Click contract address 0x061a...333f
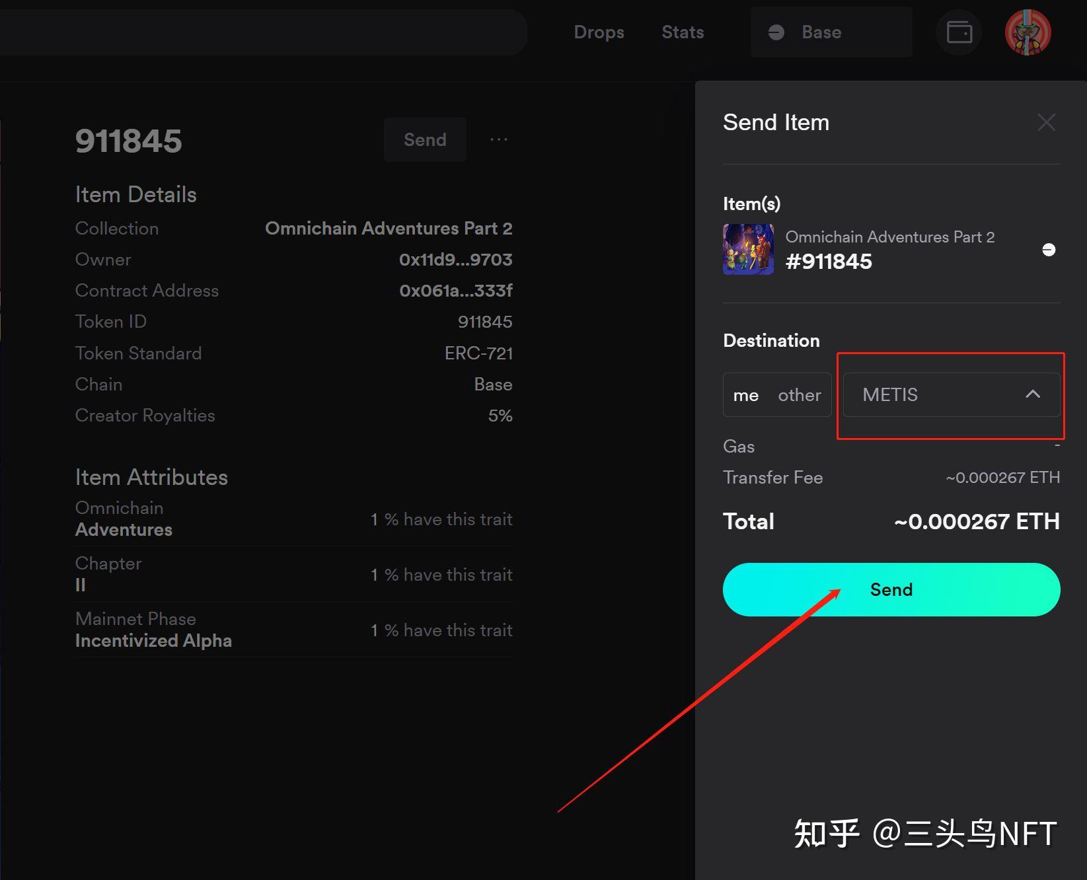Screen dimensions: 1087x880 point(456,291)
